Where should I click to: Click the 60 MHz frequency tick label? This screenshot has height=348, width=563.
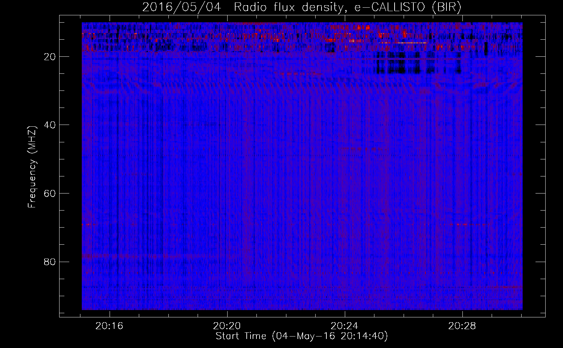click(50, 193)
